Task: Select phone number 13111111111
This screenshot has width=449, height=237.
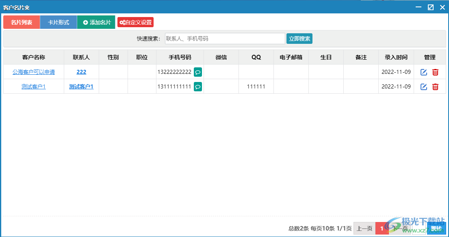Action: [174, 86]
